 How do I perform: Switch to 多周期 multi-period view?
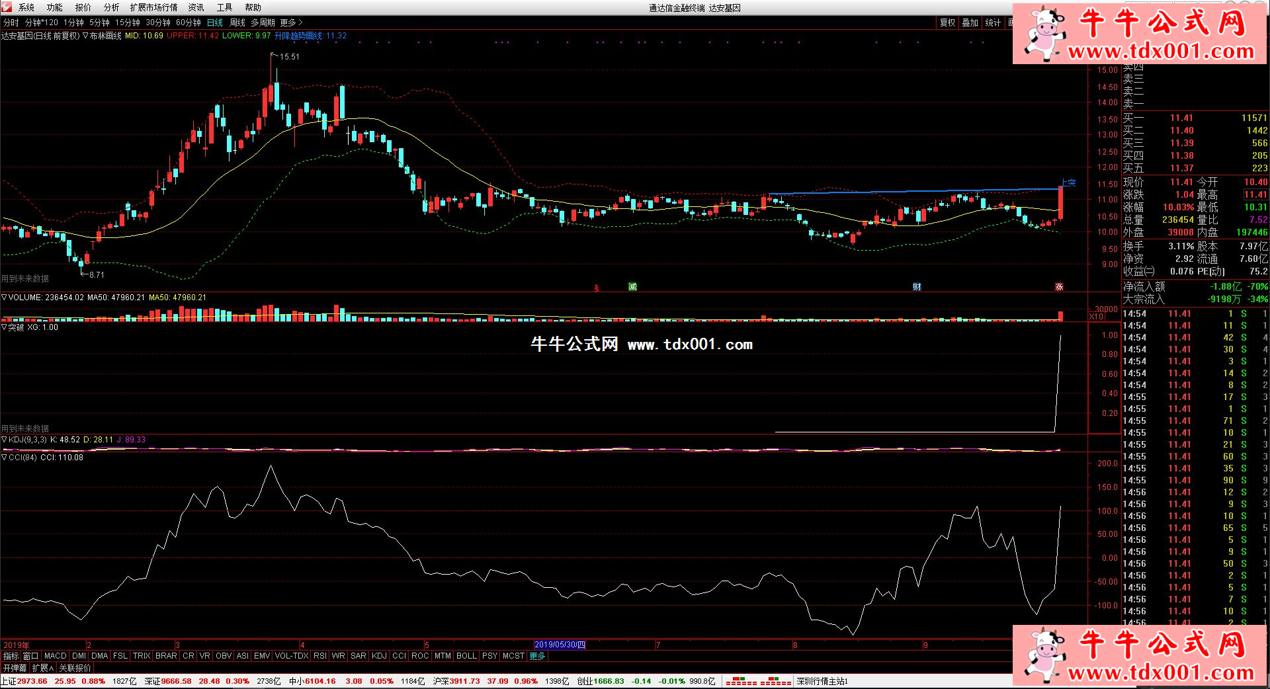point(263,22)
